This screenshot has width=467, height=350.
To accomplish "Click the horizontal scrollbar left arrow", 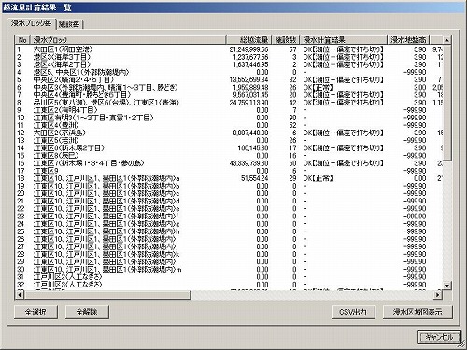I will pos(20,294).
